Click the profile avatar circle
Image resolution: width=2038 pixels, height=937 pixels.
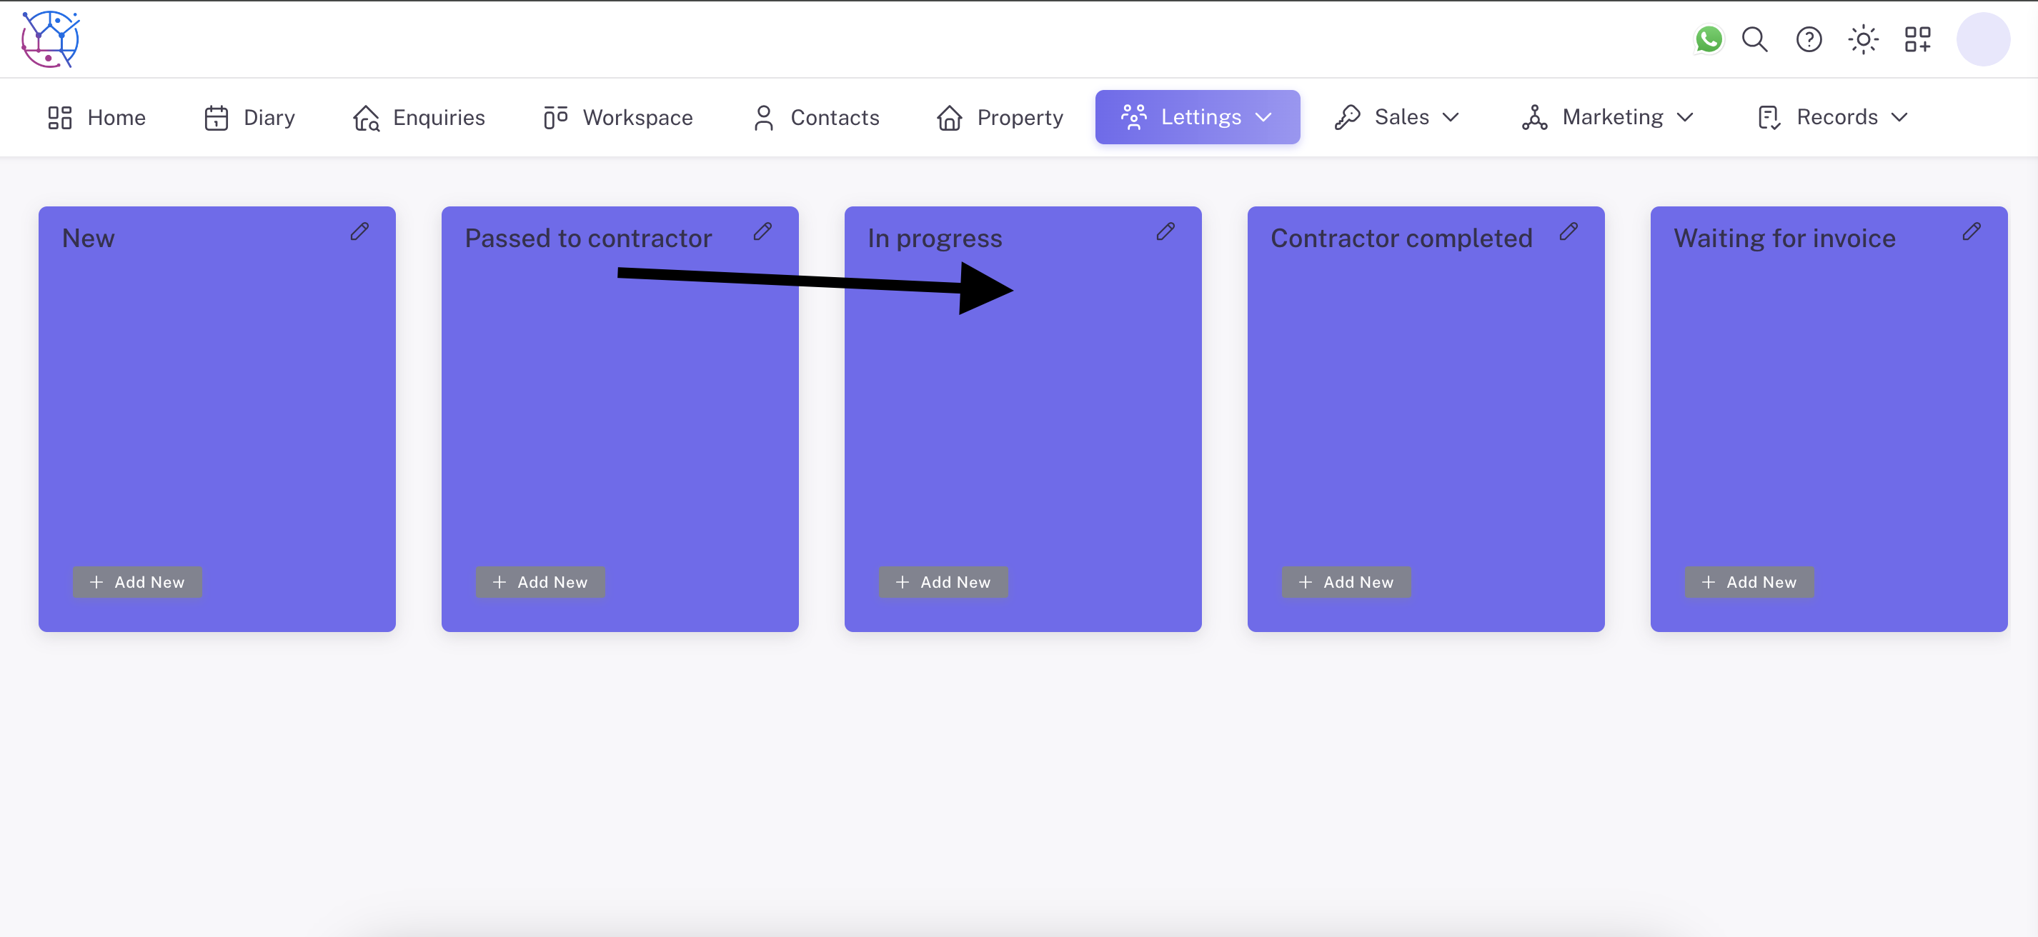click(x=1984, y=39)
